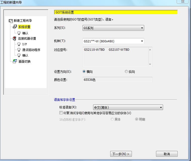Open the 标准语言 dropdown showing 中文(简体)

click(x=128, y=108)
